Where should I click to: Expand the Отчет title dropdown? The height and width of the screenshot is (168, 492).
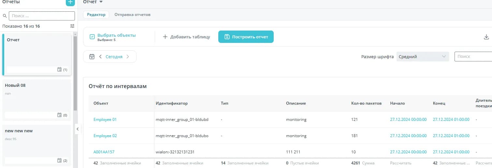(101, 2)
